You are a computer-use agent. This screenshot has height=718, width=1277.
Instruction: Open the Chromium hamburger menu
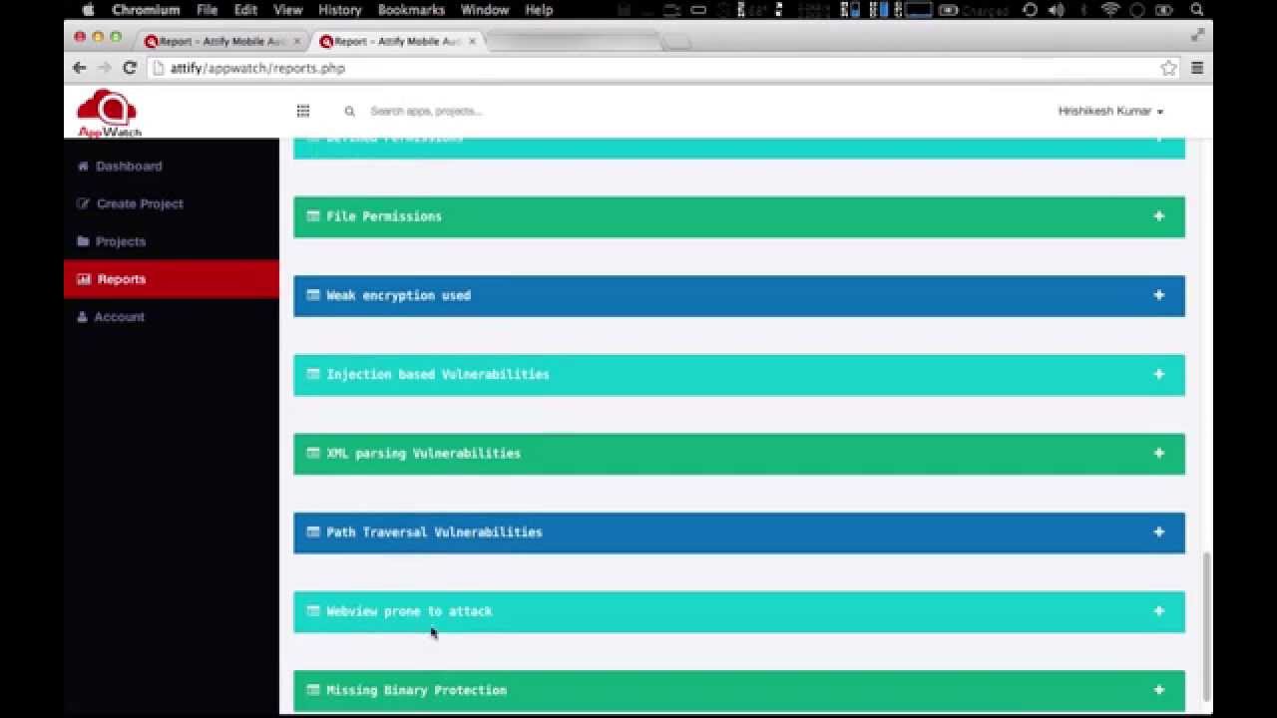click(1197, 68)
